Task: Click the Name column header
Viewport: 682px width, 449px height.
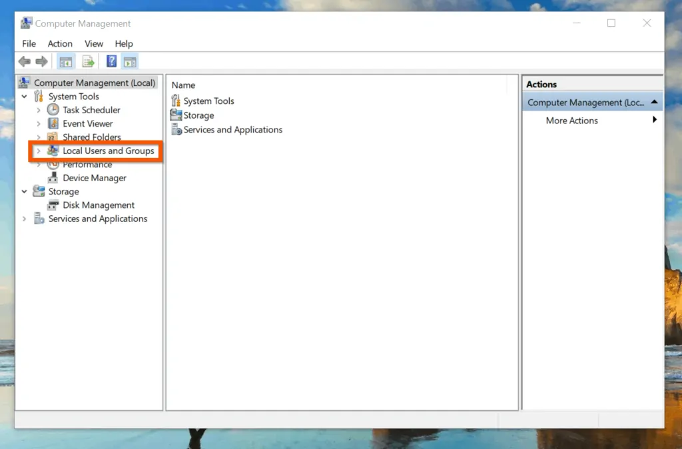Action: tap(183, 85)
